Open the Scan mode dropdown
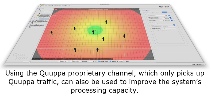211x98 pixels. (166, 20)
